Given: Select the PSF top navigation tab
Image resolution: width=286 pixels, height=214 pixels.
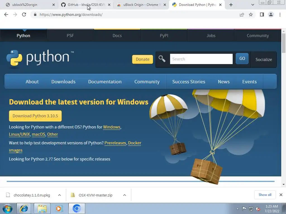Looking at the screenshot, I should [x=70, y=35].
